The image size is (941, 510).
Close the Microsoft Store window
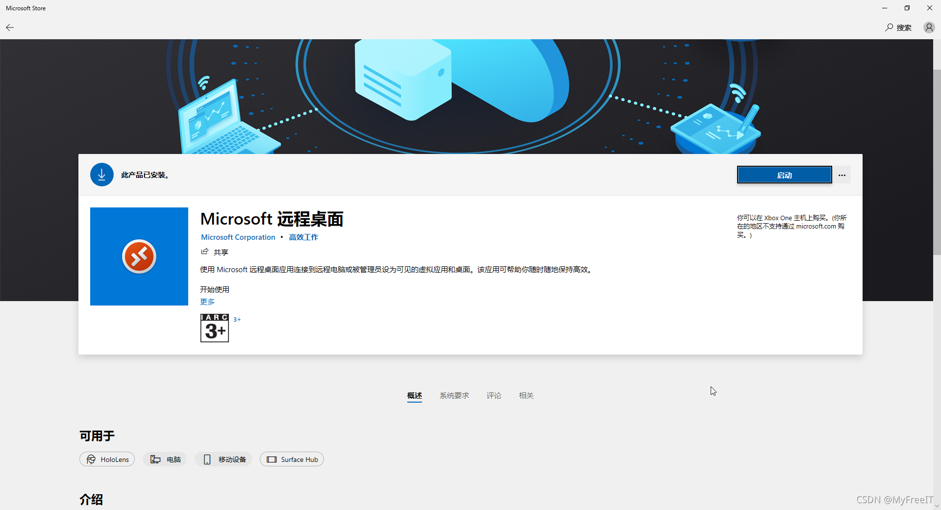tap(930, 8)
